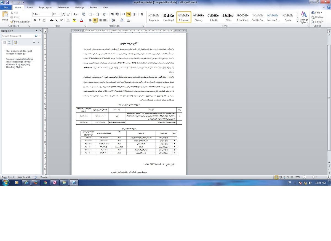331x241 pixels.
Task: Click the Replace button
Action: pos(317,17)
